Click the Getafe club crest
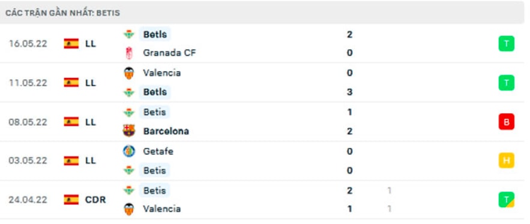This screenshot has width=530, height=224. tap(129, 151)
